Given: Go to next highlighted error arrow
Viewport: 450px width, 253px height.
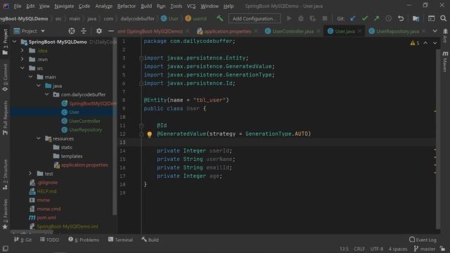Looking at the screenshot, I should [435, 43].
